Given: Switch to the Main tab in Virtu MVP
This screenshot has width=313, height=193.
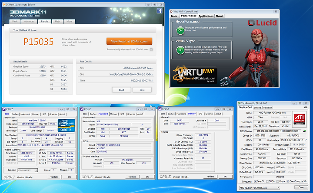Looking at the screenshot, I should [x=174, y=16].
